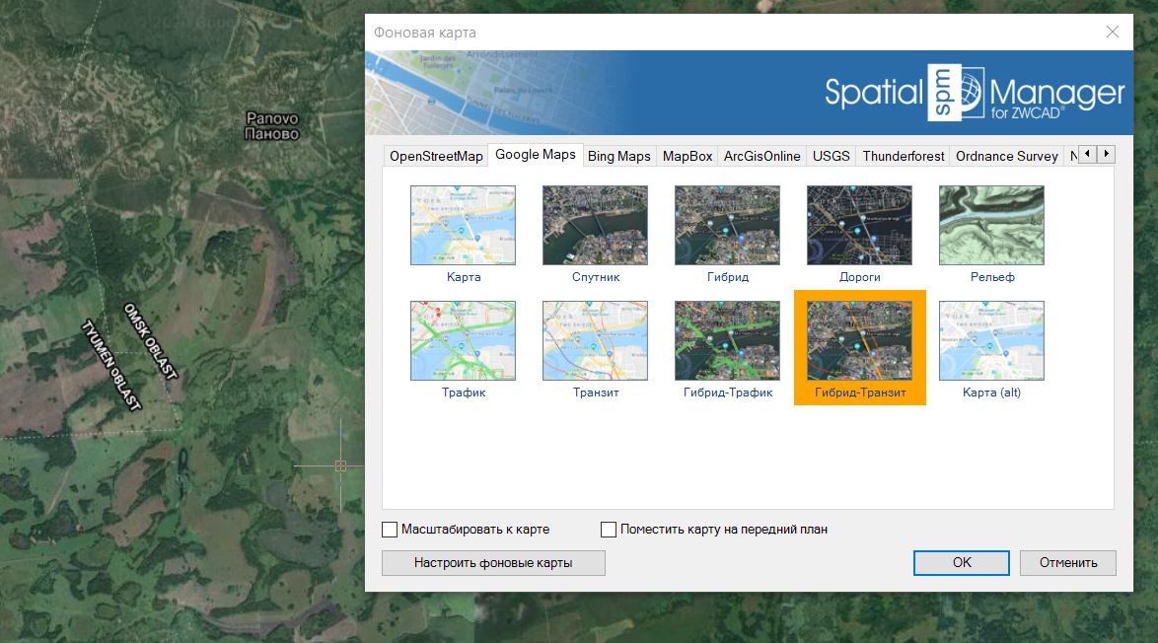Pick the Дороги roads map style
1158x643 pixels.
point(860,225)
